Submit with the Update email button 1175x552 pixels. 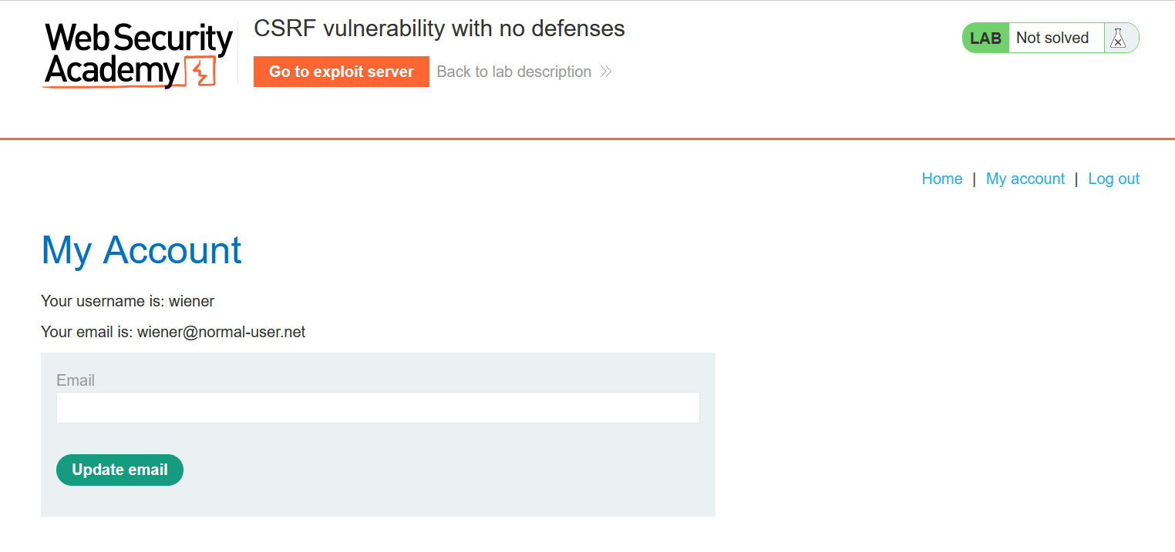[x=120, y=470]
